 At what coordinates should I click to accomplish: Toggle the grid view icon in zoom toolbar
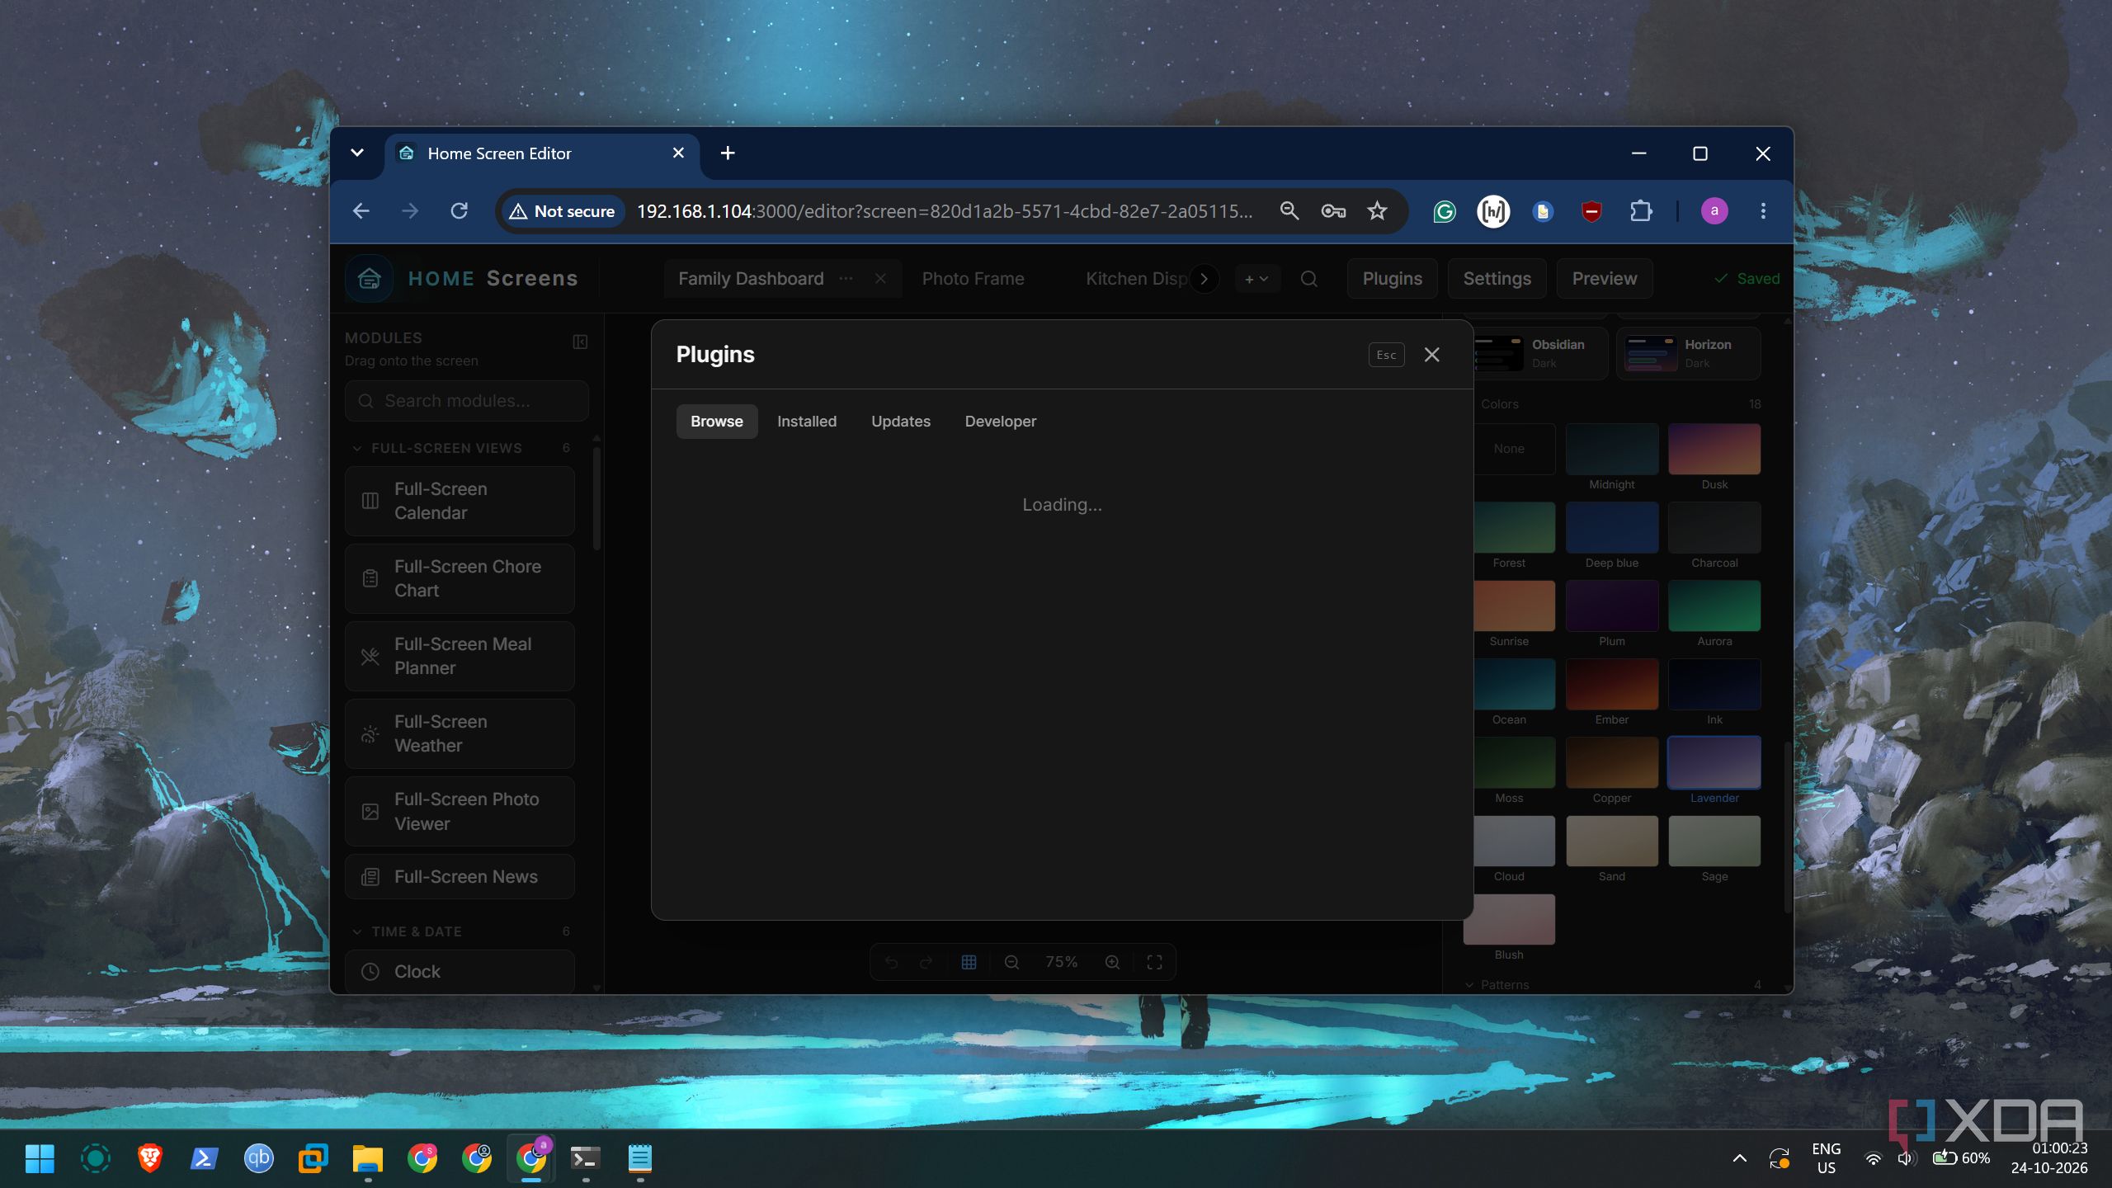969,962
